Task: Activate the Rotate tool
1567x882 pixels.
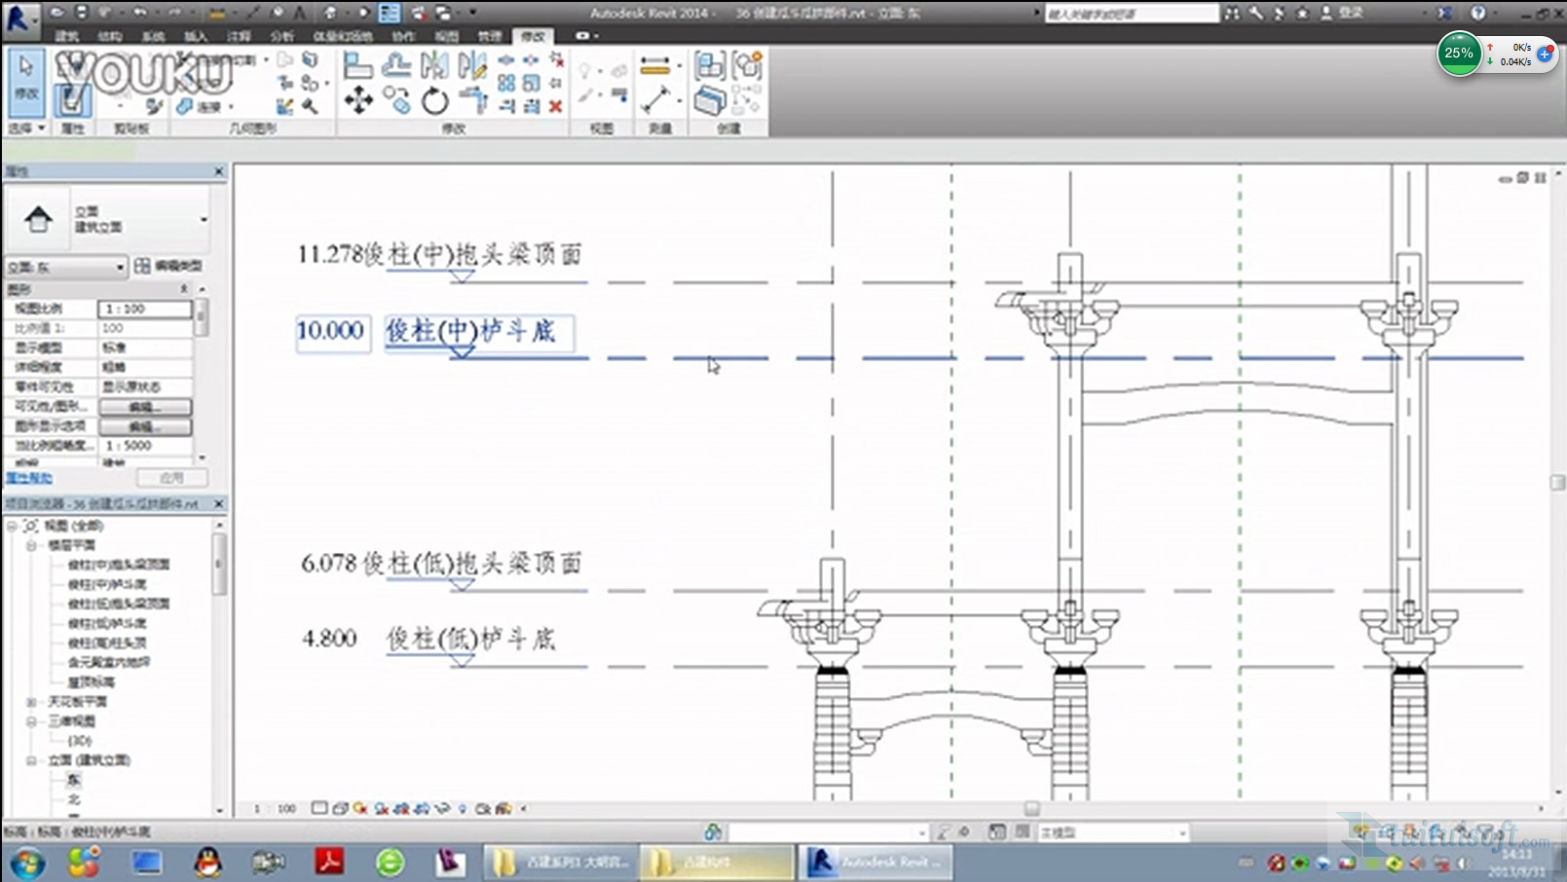Action: pos(434,100)
